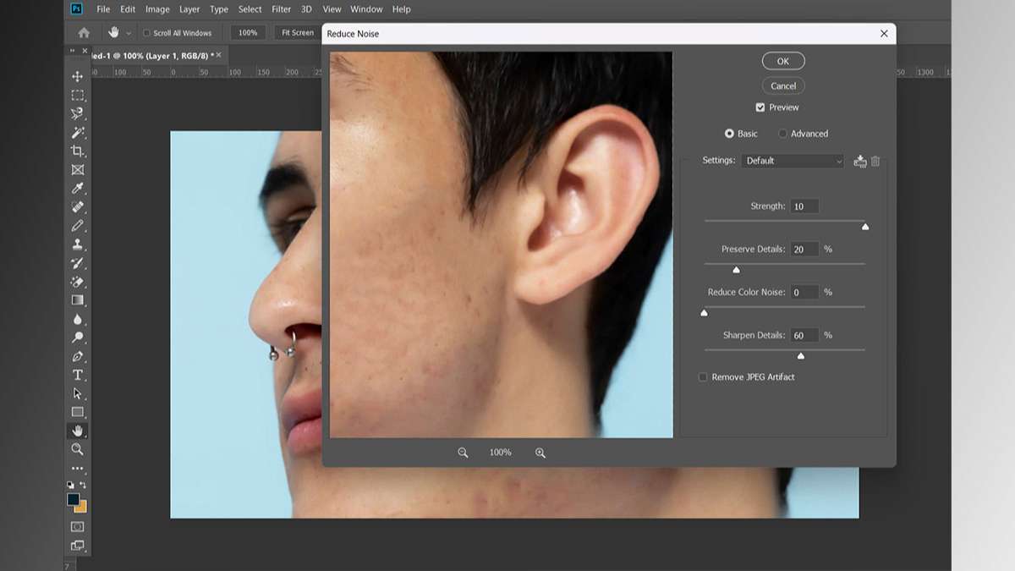
Task: Open the Filter menu
Action: pos(281,9)
